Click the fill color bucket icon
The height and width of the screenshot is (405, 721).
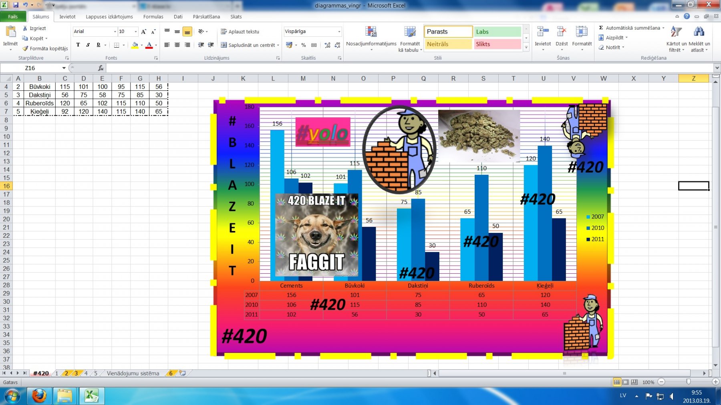click(135, 45)
